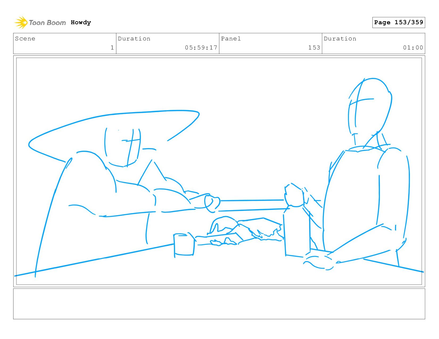
Task: Select the first 'Duration' label beside Scene
Action: (x=134, y=39)
